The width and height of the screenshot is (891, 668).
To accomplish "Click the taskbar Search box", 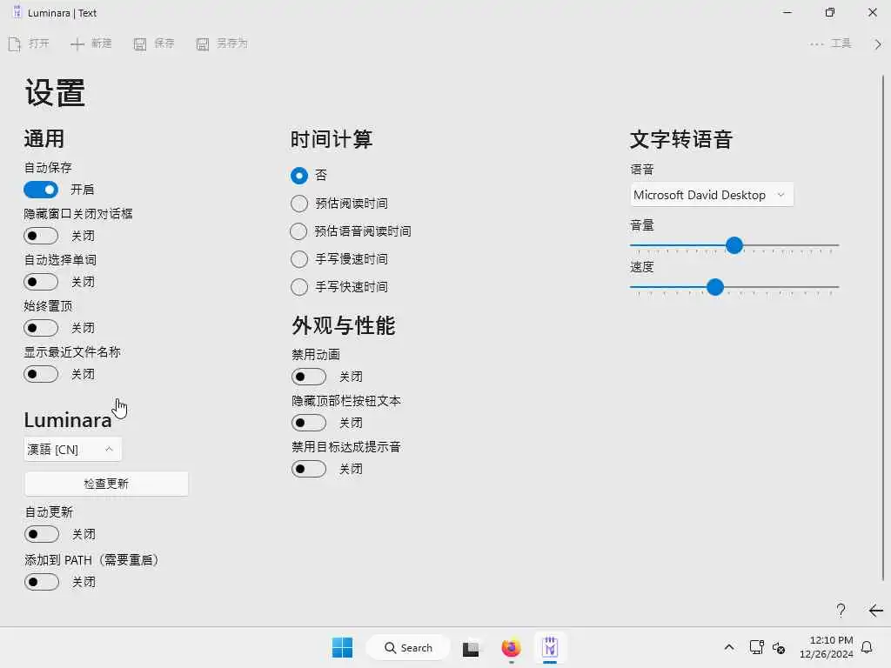I will [408, 647].
